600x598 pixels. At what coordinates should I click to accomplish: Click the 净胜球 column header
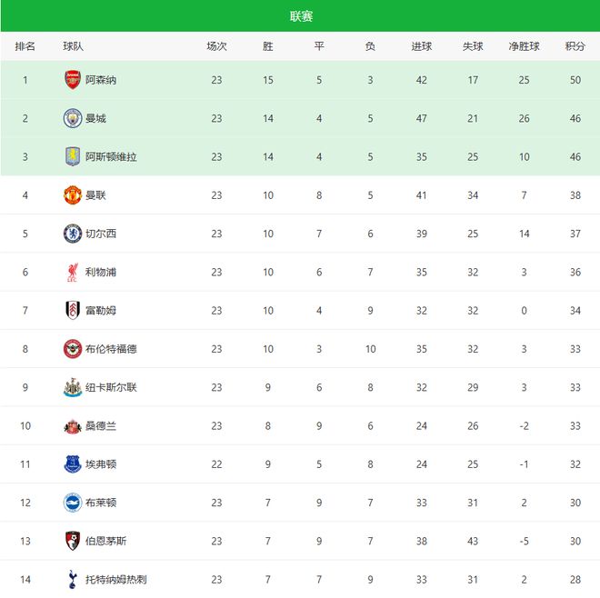(524, 46)
